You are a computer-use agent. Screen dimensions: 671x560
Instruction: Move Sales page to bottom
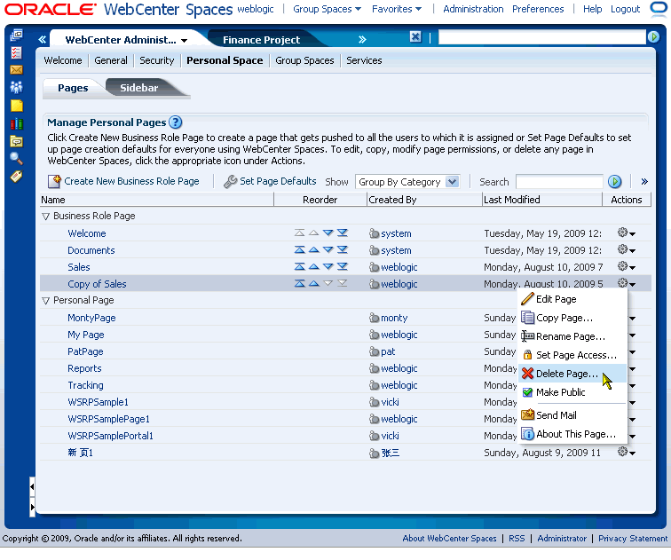pyautogui.click(x=342, y=266)
